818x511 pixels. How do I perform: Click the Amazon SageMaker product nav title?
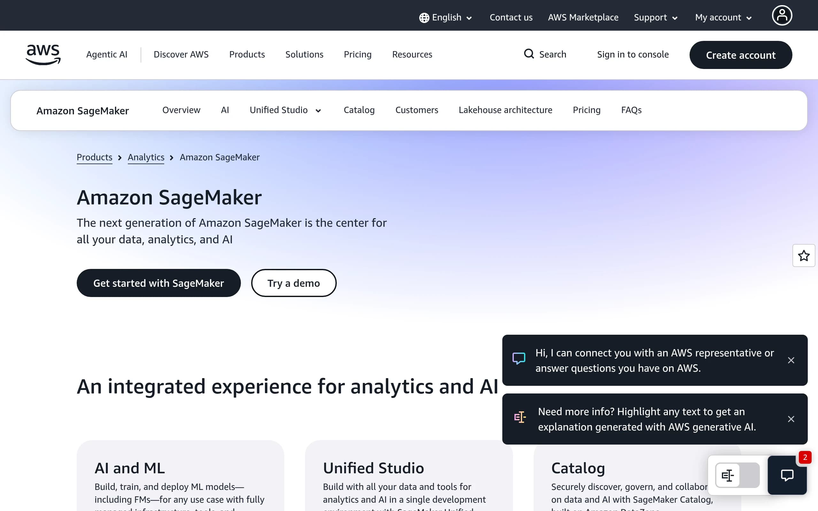[82, 111]
